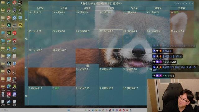Viewport: 199px width, 112px height.
Task: Click today's date title bar text
Action: [x=101, y=3]
